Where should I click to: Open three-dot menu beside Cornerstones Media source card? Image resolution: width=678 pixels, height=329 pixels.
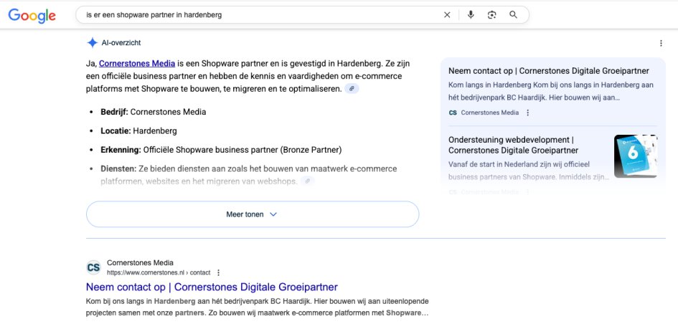(x=528, y=113)
